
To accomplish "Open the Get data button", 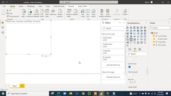I will click(x=24, y=13).
